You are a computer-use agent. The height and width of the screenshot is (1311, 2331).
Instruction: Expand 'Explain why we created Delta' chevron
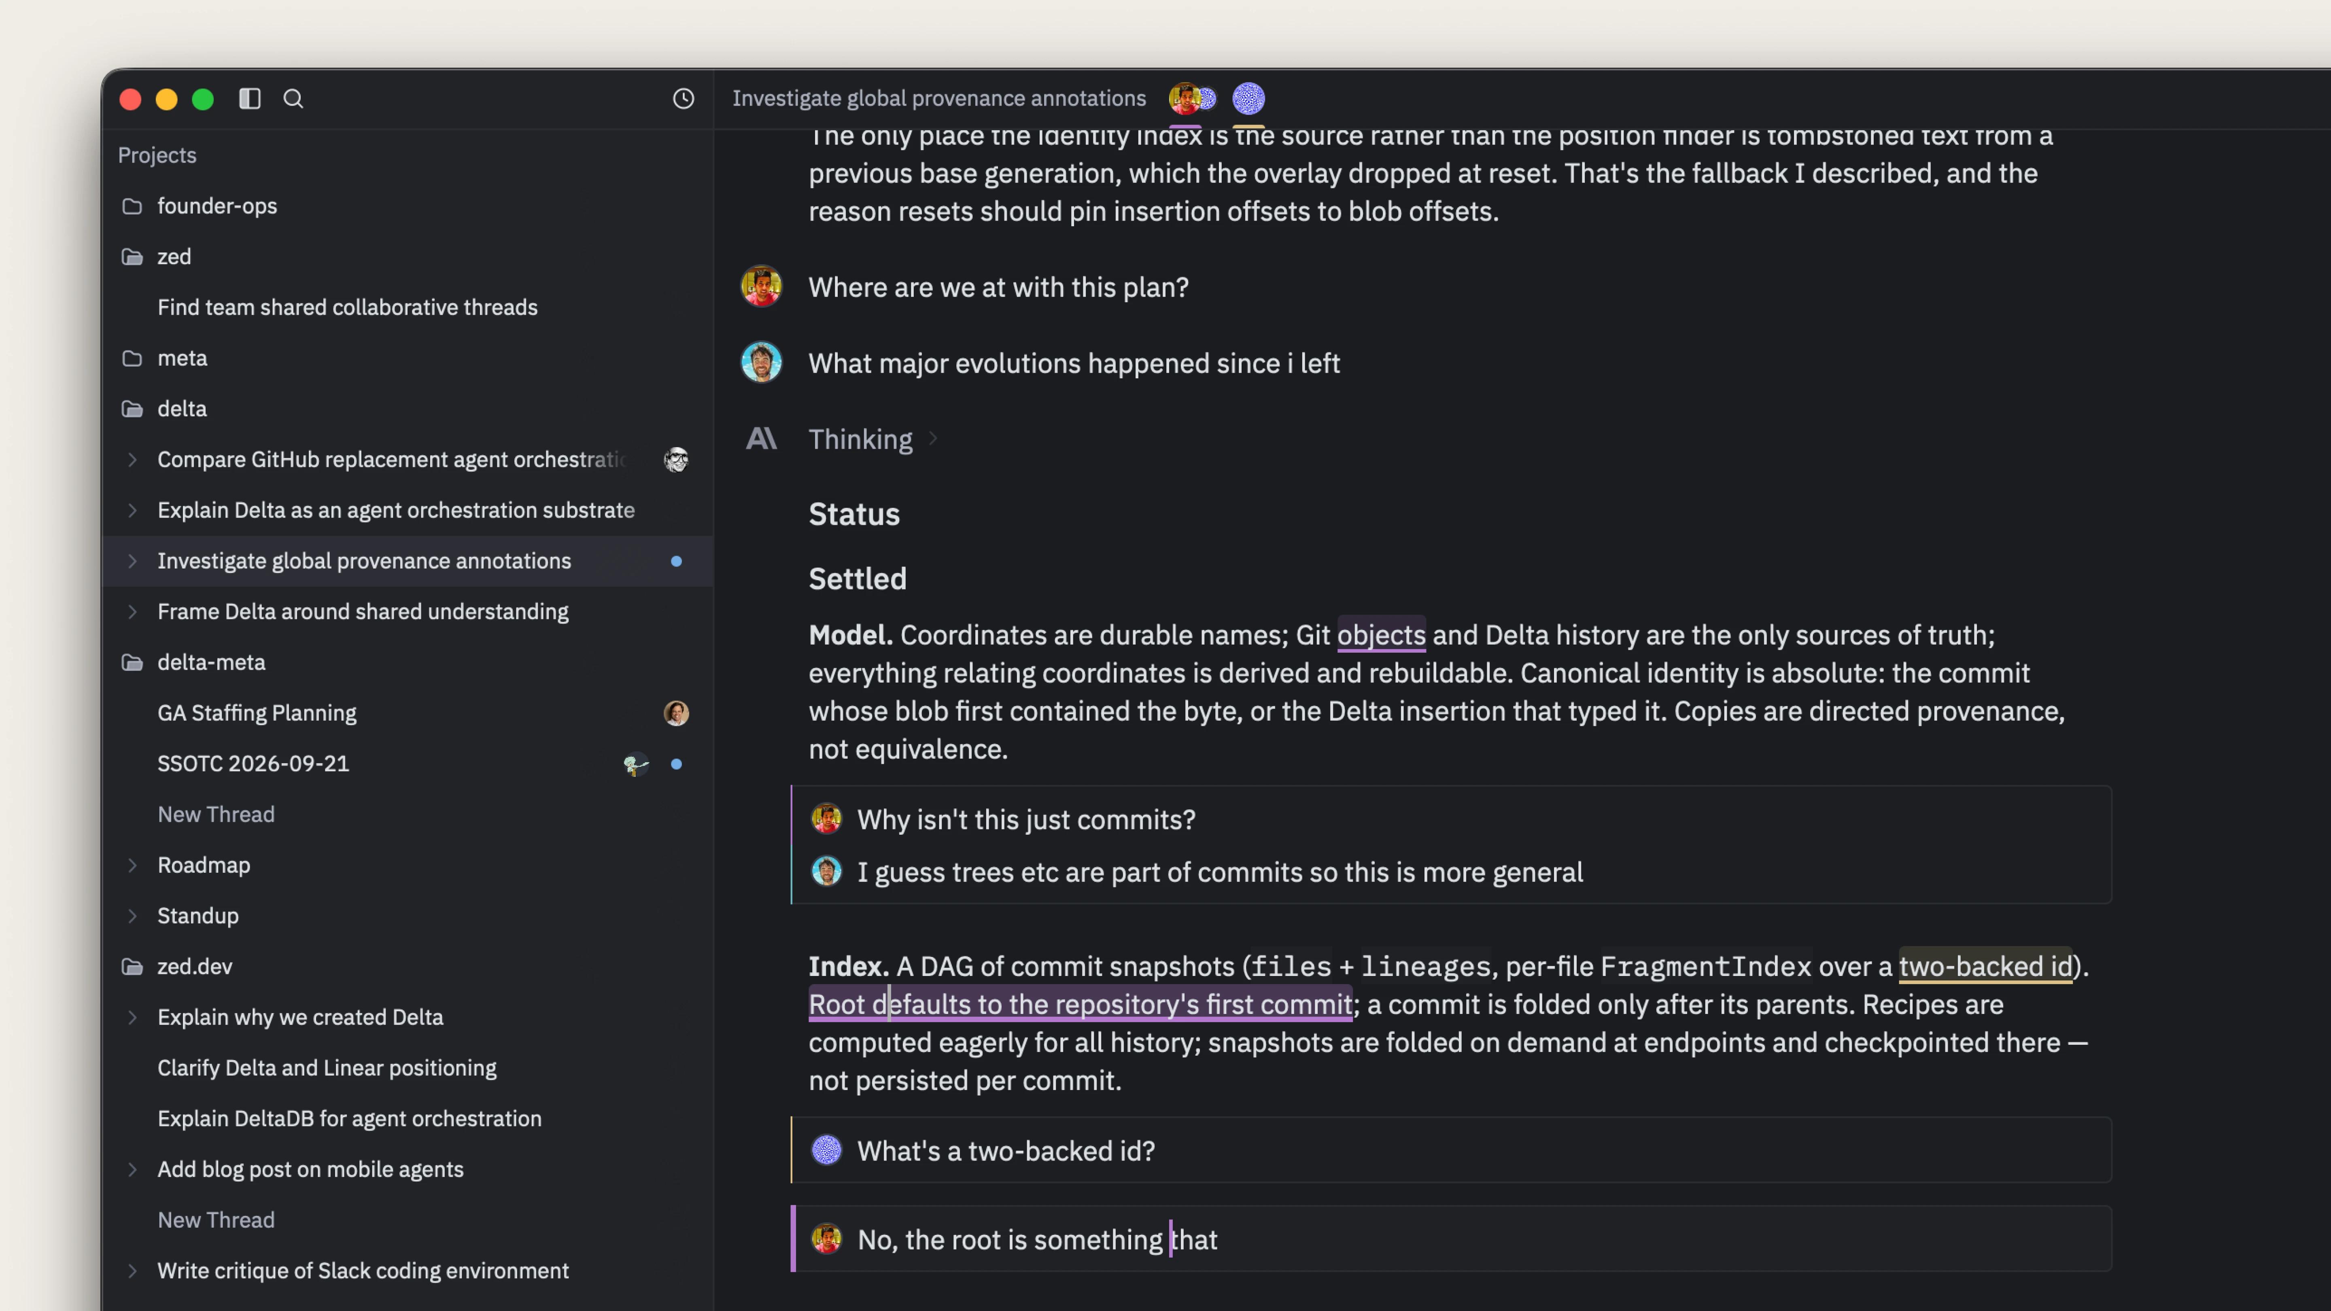(x=132, y=1017)
